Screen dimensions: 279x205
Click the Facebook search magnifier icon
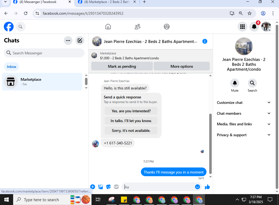(x=21, y=27)
